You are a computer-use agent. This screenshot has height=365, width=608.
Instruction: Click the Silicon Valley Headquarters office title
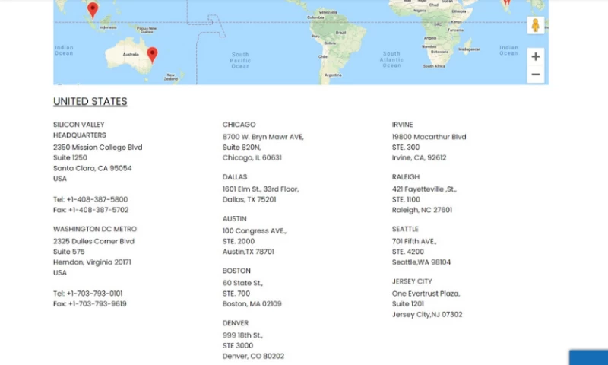(79, 130)
